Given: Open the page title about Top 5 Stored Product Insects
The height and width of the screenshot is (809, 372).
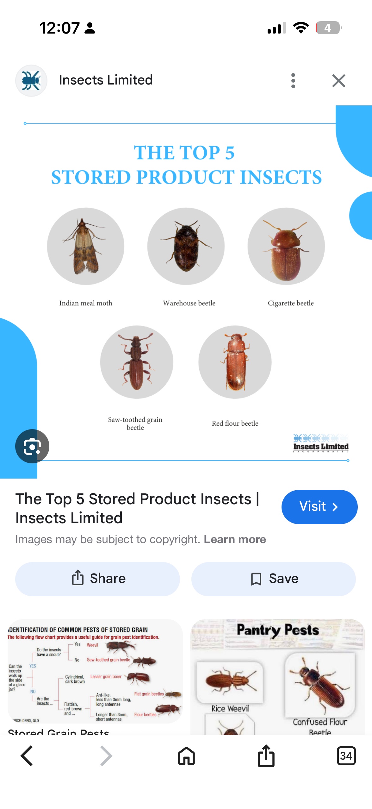Looking at the screenshot, I should [x=137, y=508].
